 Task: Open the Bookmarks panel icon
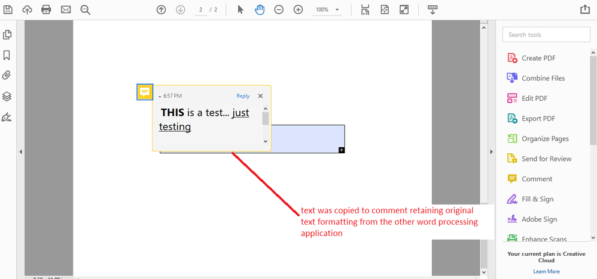[7, 55]
